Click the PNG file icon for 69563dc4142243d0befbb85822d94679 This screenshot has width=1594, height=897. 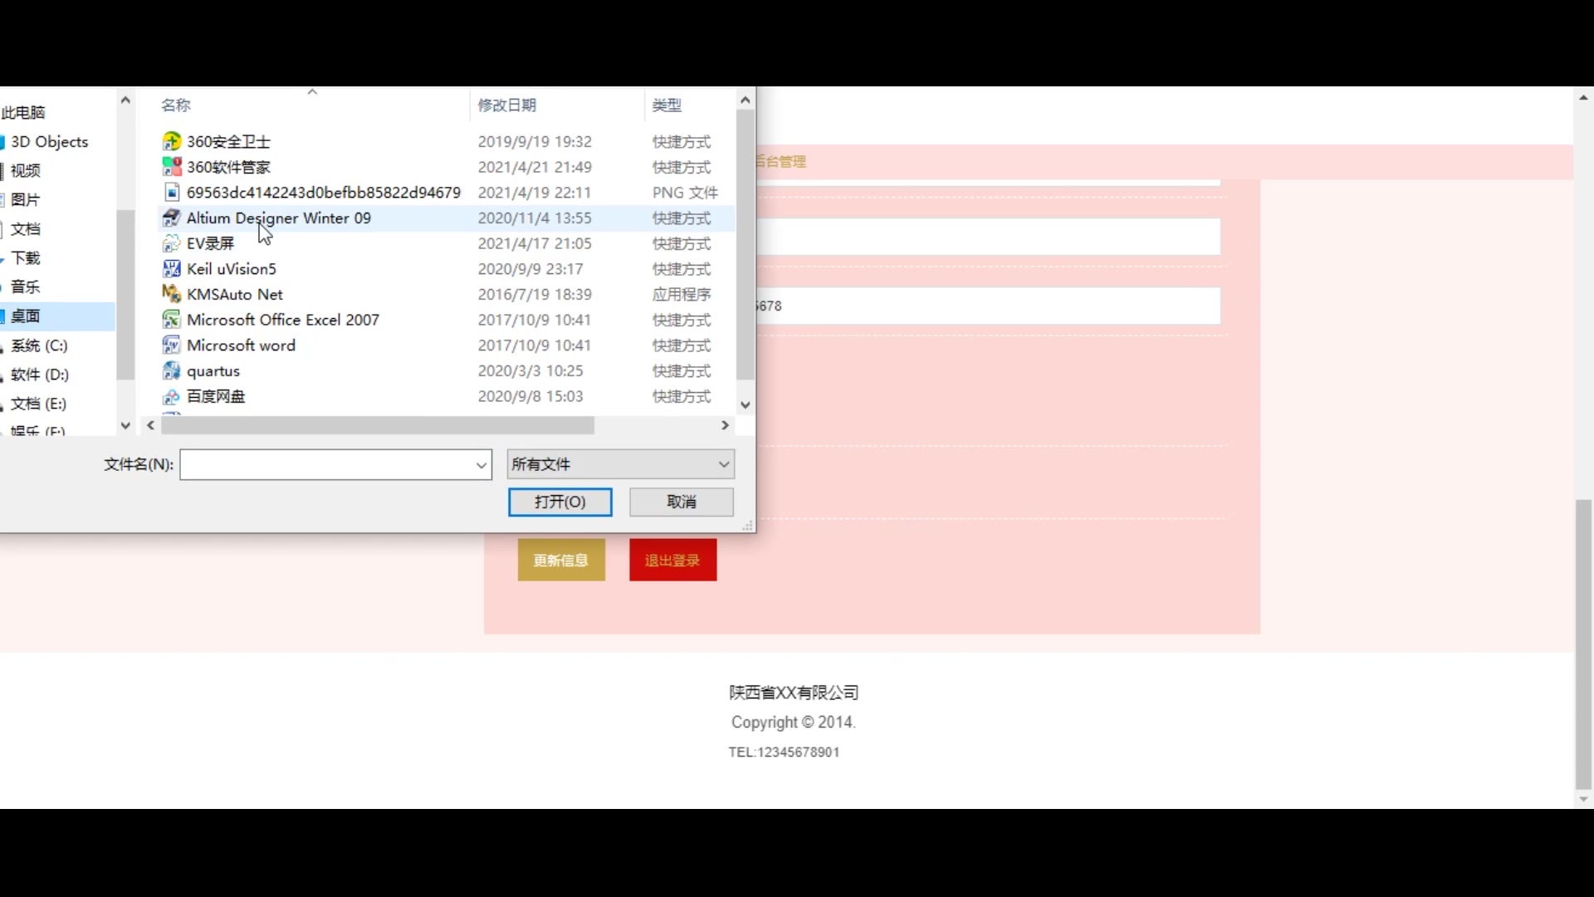click(171, 193)
